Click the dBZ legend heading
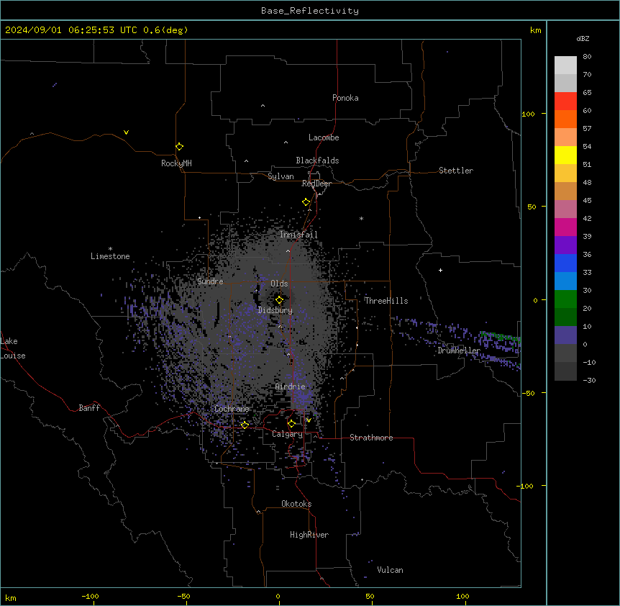Screen dimensions: 620x606 pos(583,38)
